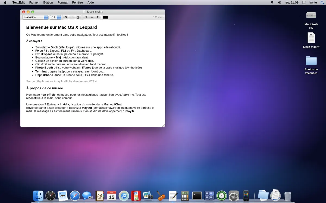
Task: Open the TextEdit application menu
Action: click(x=18, y=2)
